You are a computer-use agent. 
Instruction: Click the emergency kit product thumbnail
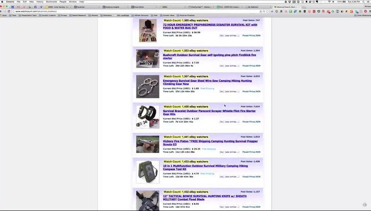147,31
